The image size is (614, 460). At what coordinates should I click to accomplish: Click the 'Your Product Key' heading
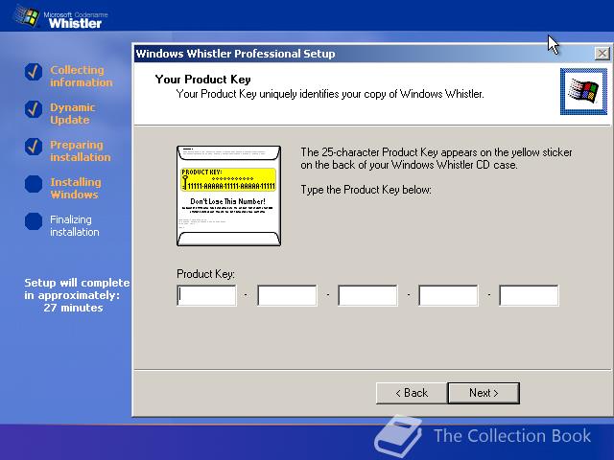point(202,80)
